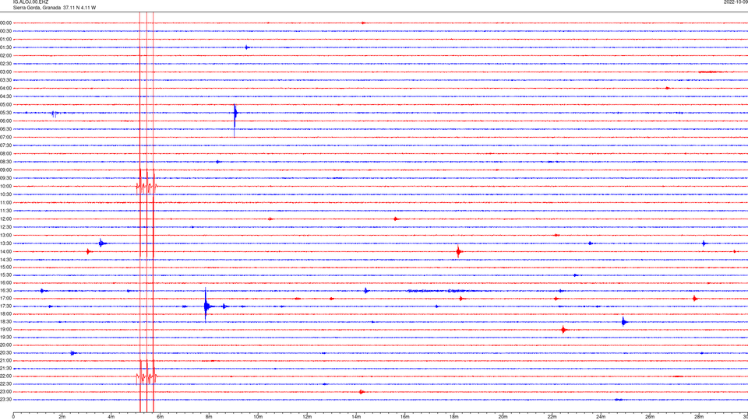The image size is (748, 420).
Task: Click the 14:00 time label
Action: [6, 251]
